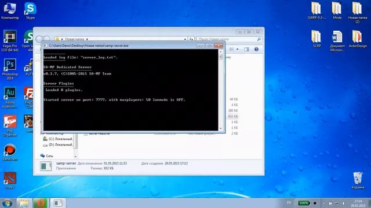Switch to samp-server taskbar item

pos(57,203)
